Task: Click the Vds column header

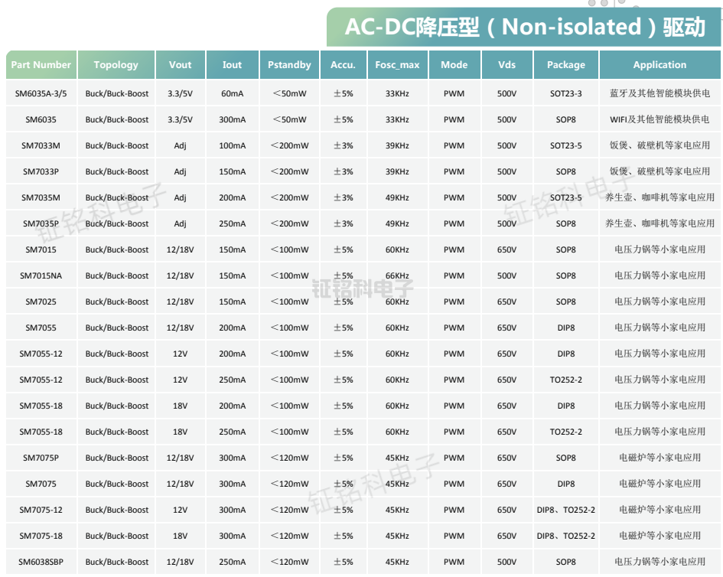Action: [506, 65]
